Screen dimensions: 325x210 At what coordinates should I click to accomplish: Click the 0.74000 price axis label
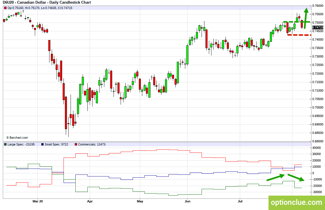tap(318, 39)
